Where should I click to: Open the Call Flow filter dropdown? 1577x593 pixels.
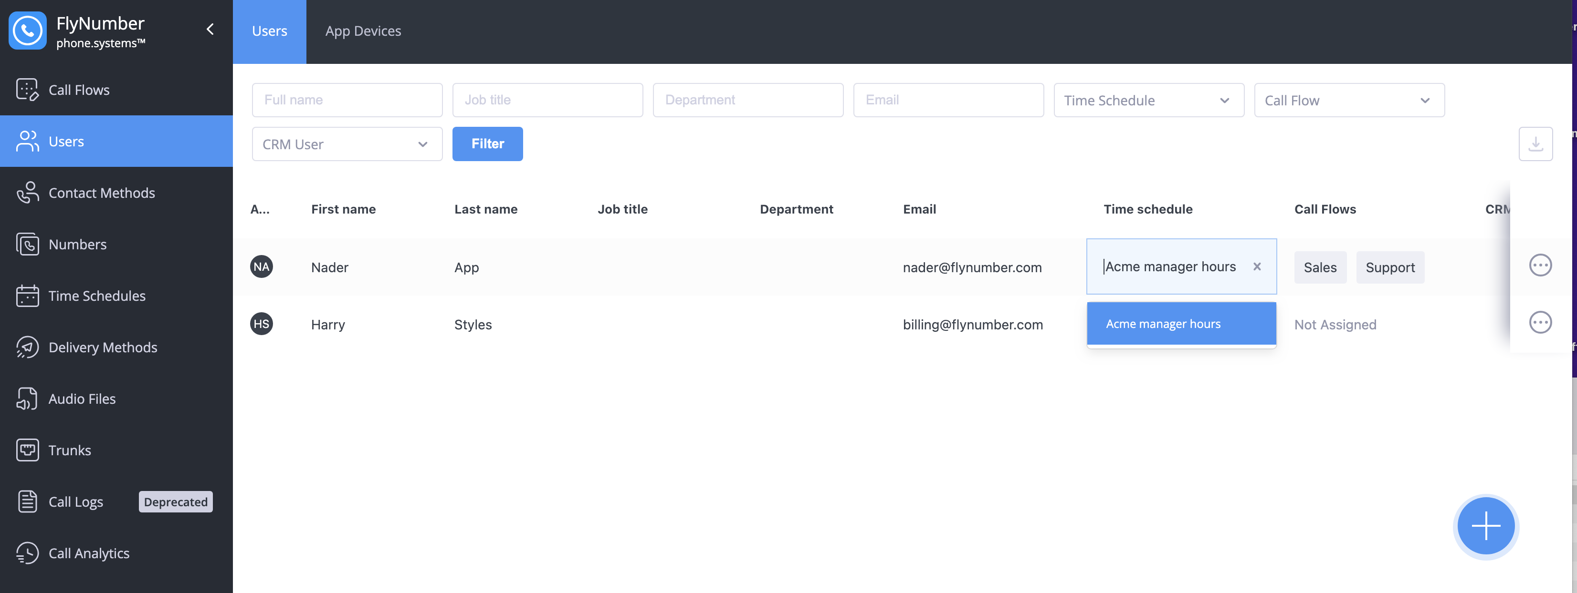(x=1349, y=100)
